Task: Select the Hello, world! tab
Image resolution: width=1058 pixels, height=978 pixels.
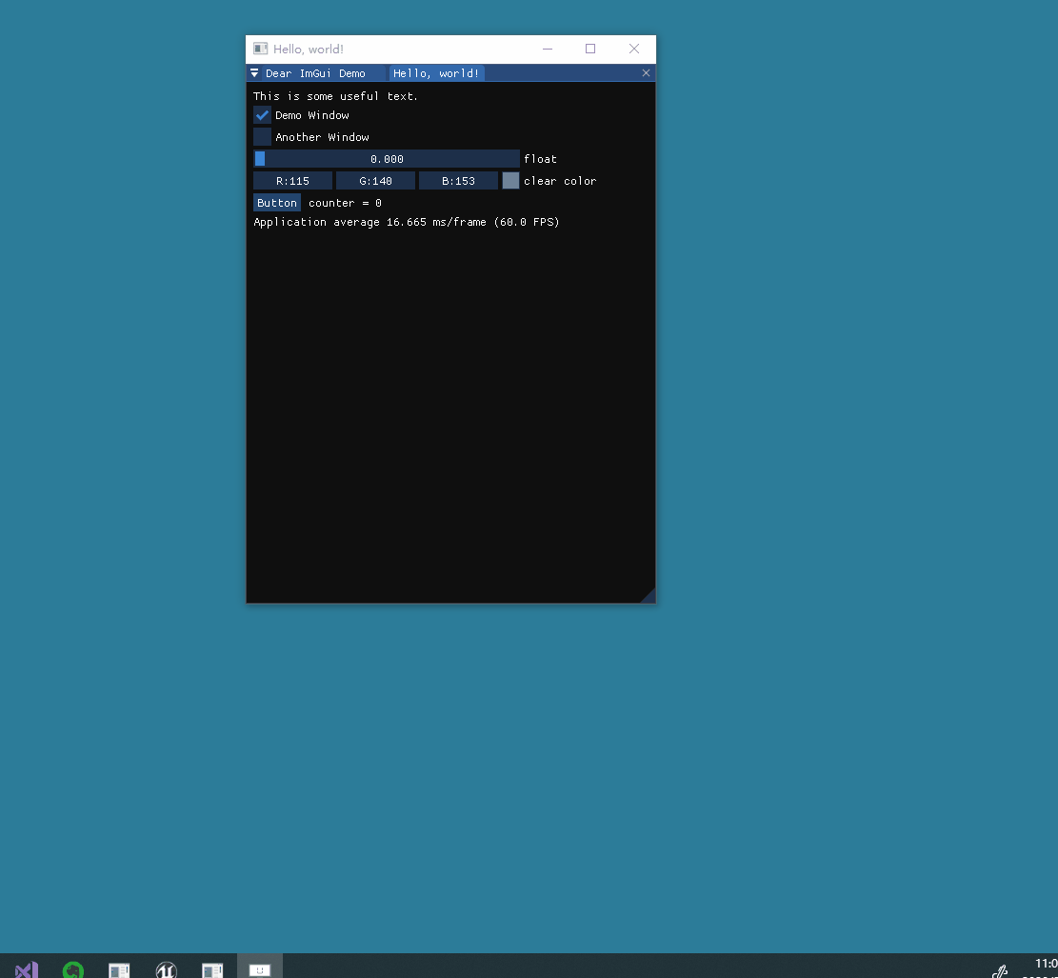Action: pyautogui.click(x=436, y=73)
